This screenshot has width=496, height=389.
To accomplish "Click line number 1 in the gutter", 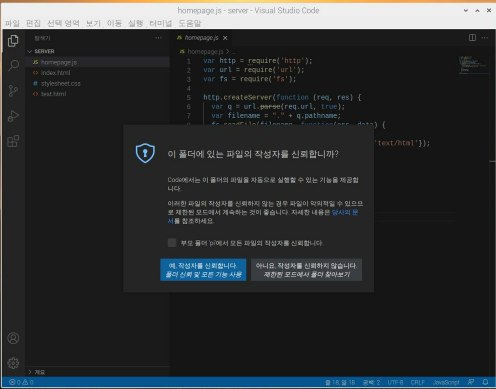I will click(x=189, y=61).
